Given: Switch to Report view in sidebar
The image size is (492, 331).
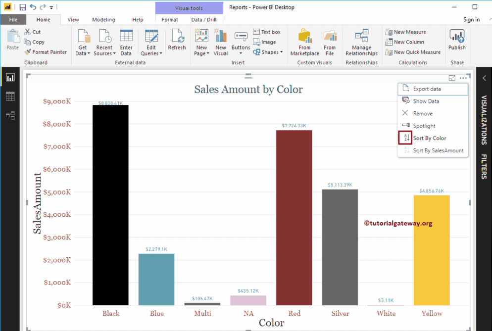Looking at the screenshot, I should [10, 77].
